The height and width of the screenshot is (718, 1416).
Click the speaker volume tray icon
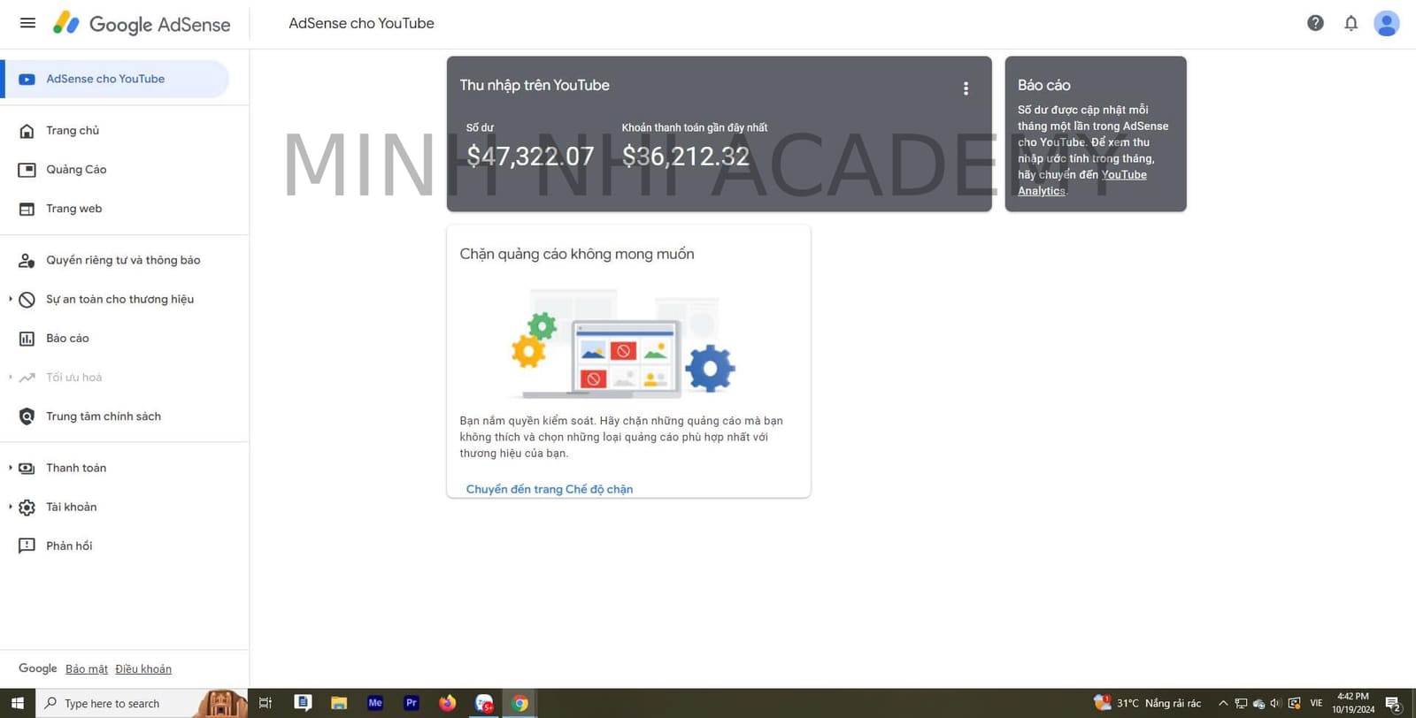(x=1275, y=703)
